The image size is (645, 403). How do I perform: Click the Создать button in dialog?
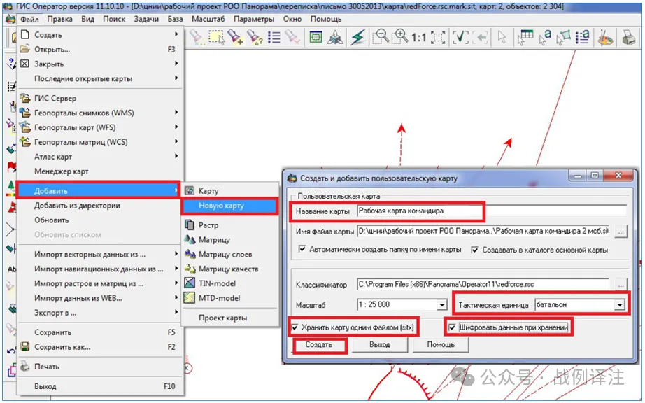point(319,345)
